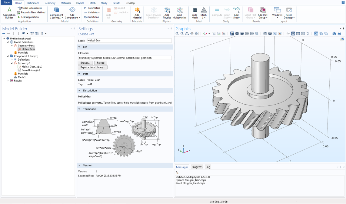Screen dimensions: 346x204
Task: Toggle wireframe rendering in Graphics toolbar
Action: 326,34
